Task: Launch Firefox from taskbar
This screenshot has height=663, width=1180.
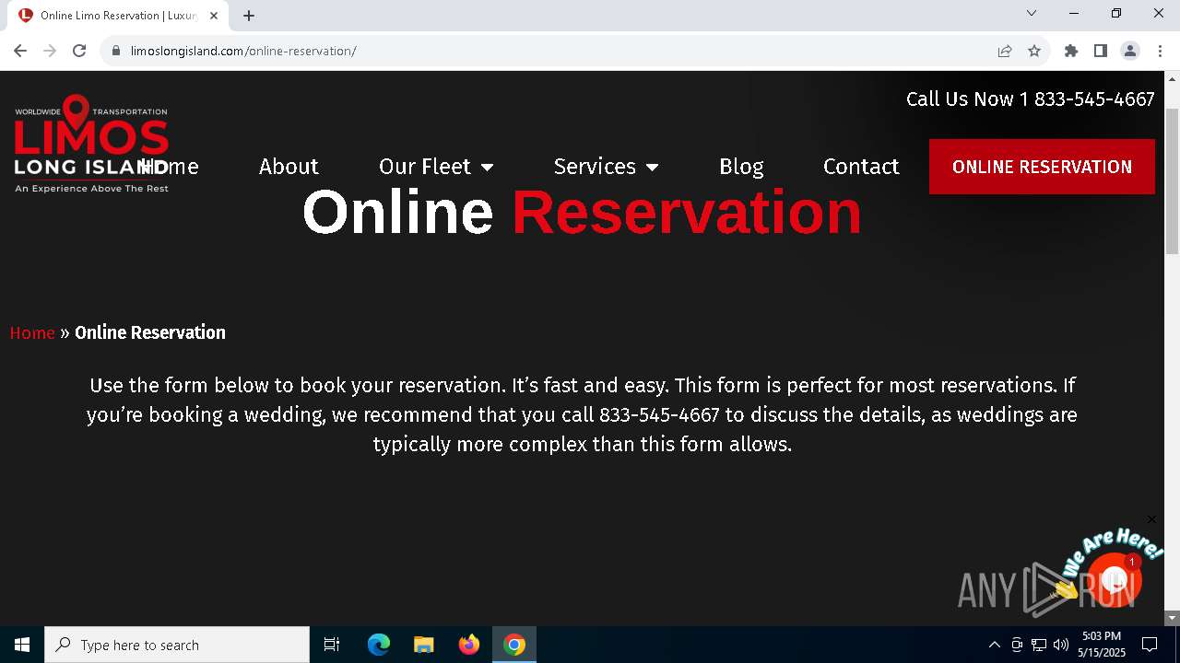Action: 469,645
